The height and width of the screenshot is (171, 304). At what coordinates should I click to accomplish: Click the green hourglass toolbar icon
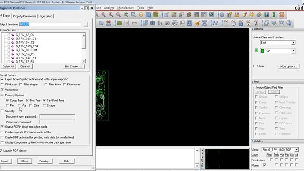pos(274,15)
